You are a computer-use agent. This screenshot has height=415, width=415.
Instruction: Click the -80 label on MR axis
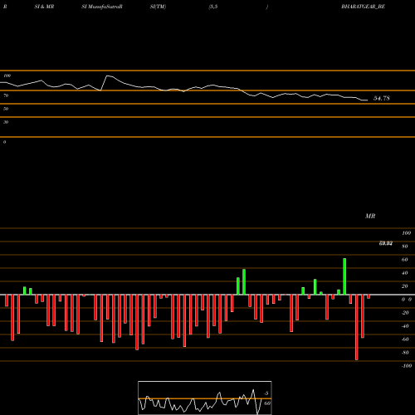click(405, 353)
